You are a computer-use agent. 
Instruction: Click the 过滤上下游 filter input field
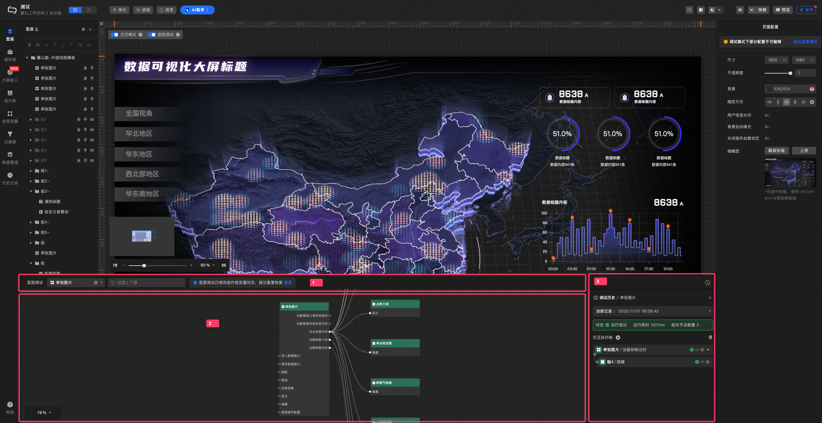coord(147,283)
